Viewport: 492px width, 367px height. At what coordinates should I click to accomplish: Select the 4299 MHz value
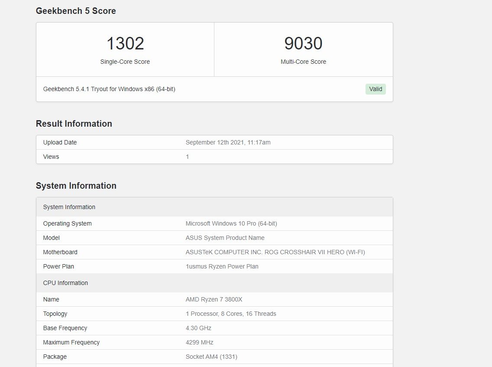pos(200,342)
